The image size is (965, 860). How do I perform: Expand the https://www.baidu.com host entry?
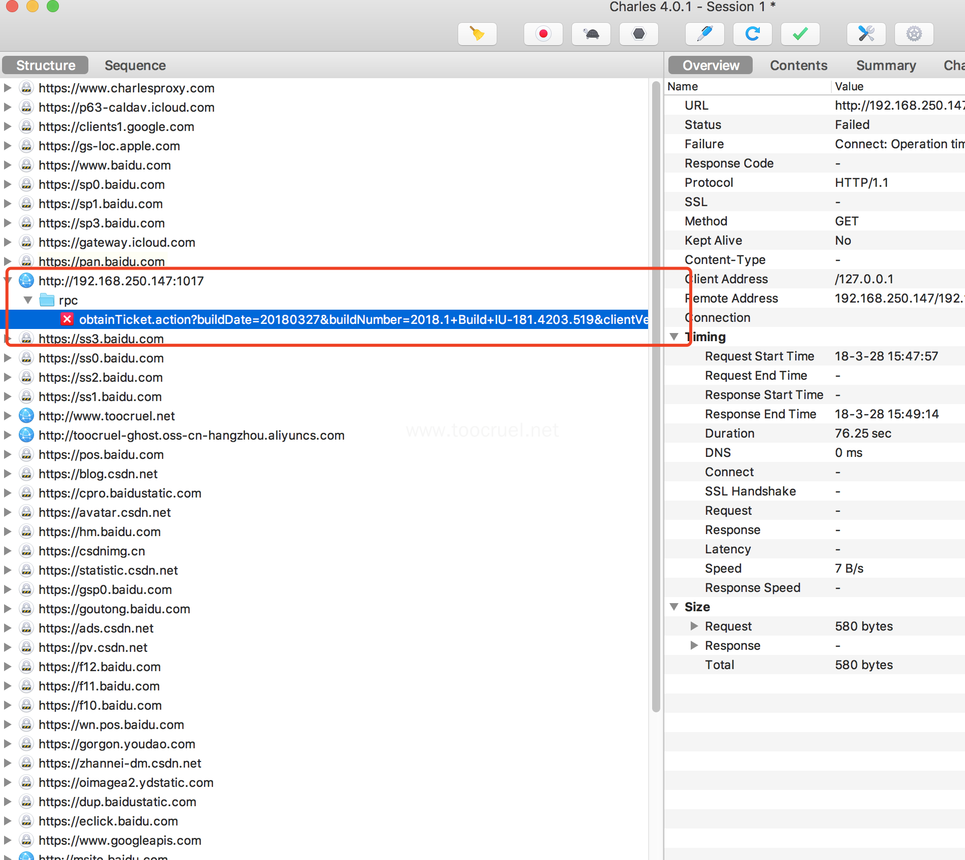[x=7, y=165]
